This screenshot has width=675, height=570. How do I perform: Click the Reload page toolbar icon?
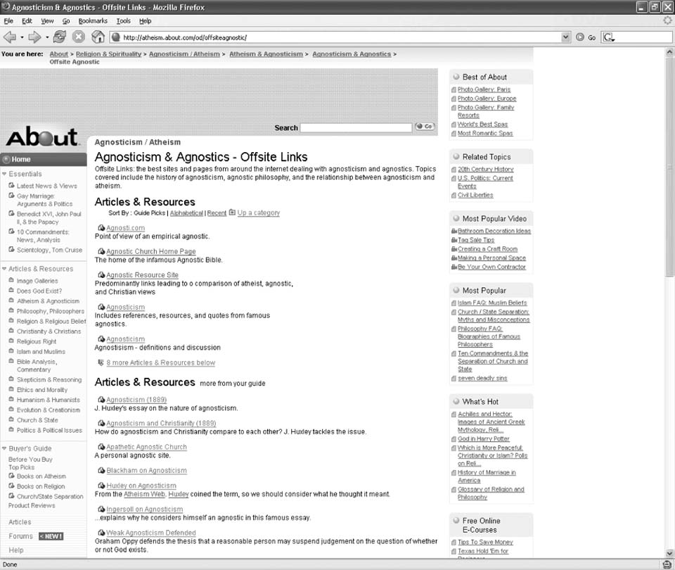coord(60,37)
